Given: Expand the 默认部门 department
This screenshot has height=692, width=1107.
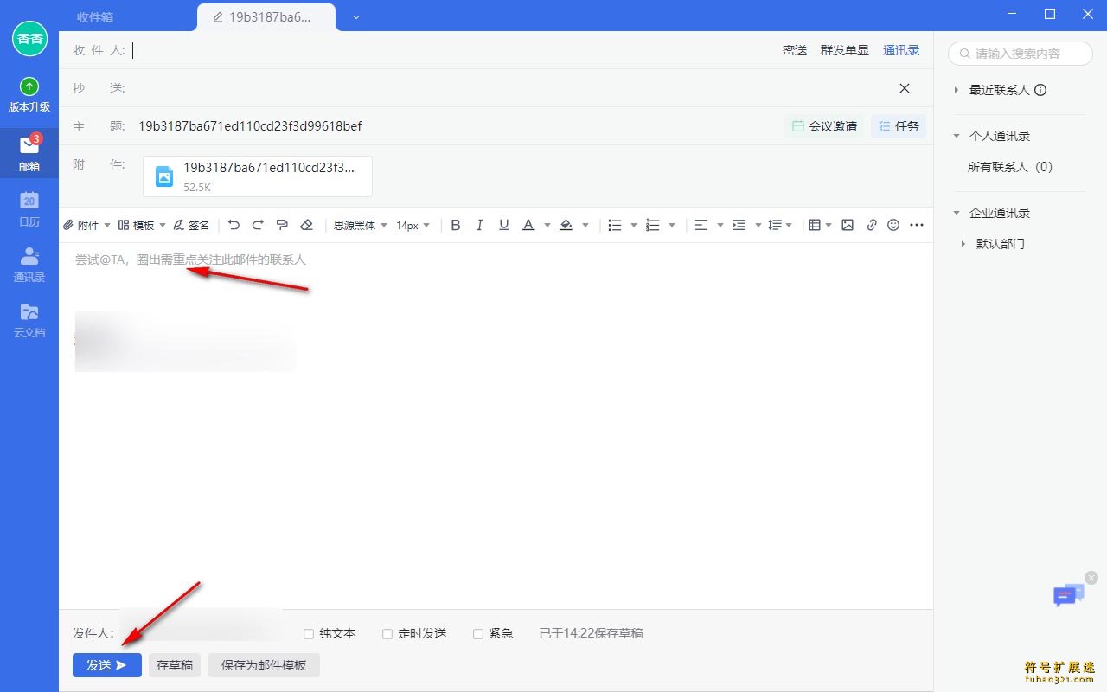Looking at the screenshot, I should point(963,244).
